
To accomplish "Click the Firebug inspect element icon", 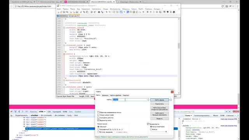I will [16, 112].
